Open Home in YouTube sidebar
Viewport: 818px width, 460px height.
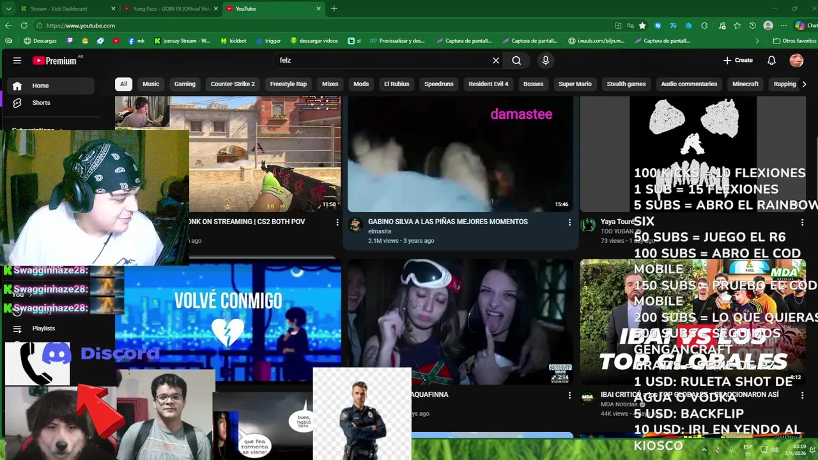(x=51, y=86)
